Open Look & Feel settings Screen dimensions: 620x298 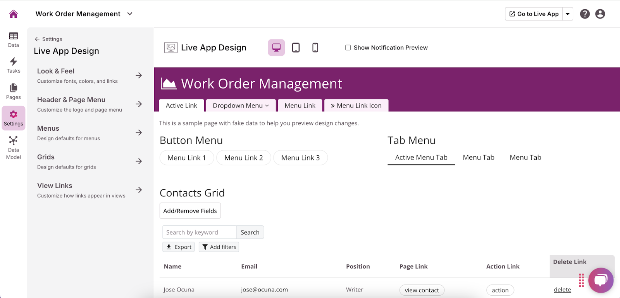click(x=90, y=76)
